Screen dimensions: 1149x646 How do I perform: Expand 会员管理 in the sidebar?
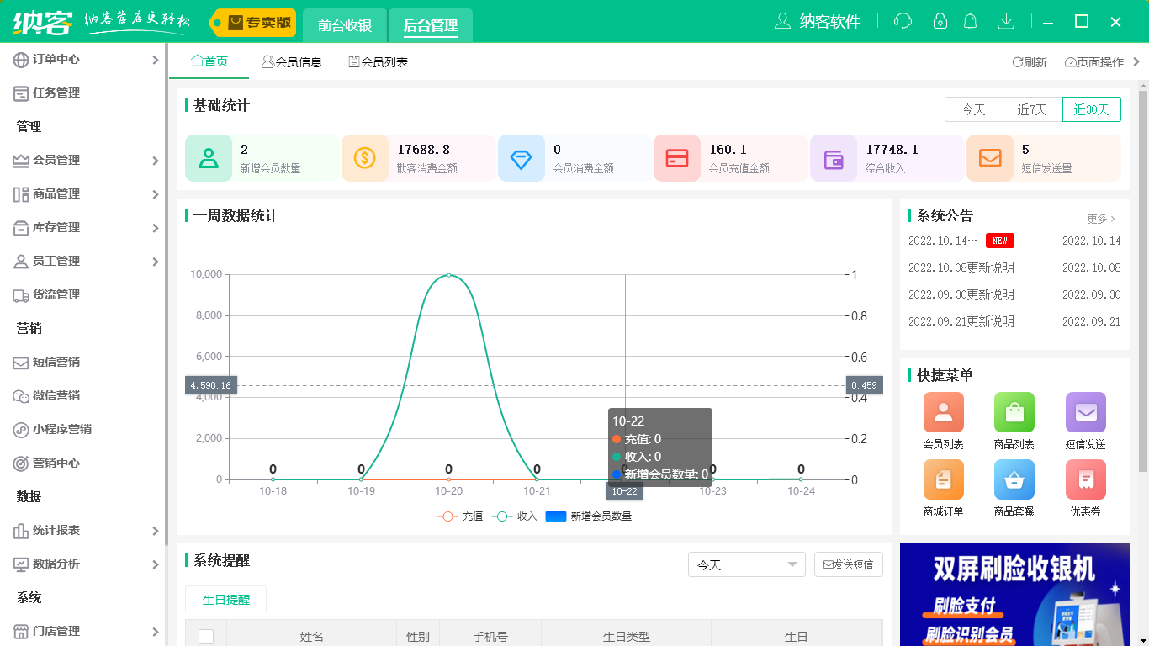[x=84, y=160]
